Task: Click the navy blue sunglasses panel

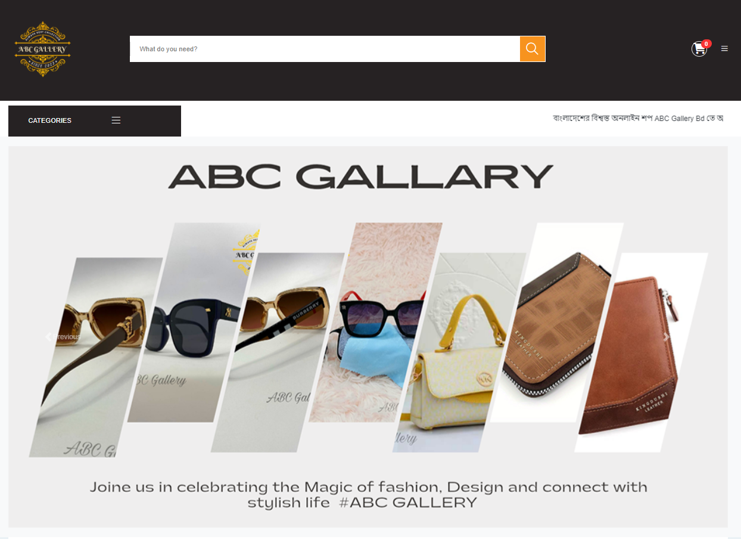Action: (194, 322)
